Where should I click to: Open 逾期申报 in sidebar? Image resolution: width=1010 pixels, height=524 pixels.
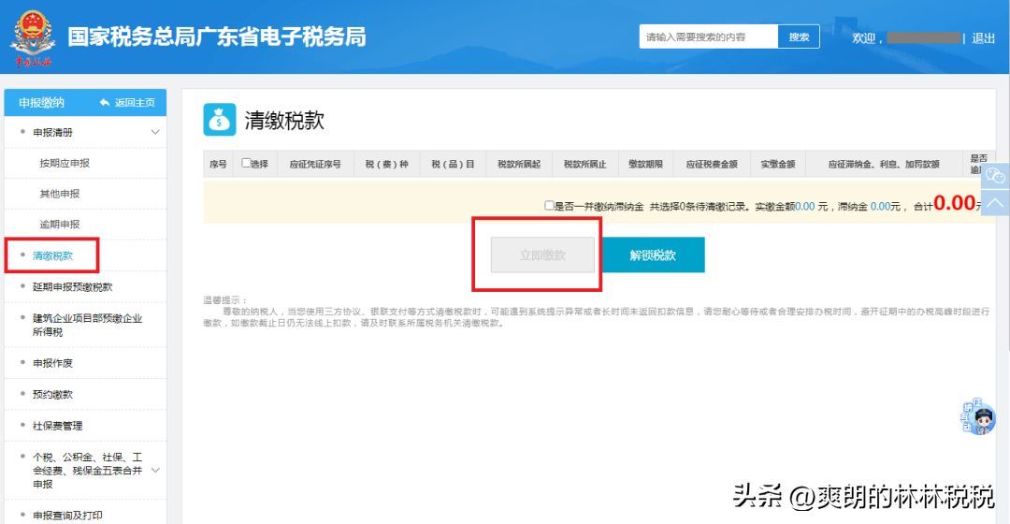[x=59, y=225]
